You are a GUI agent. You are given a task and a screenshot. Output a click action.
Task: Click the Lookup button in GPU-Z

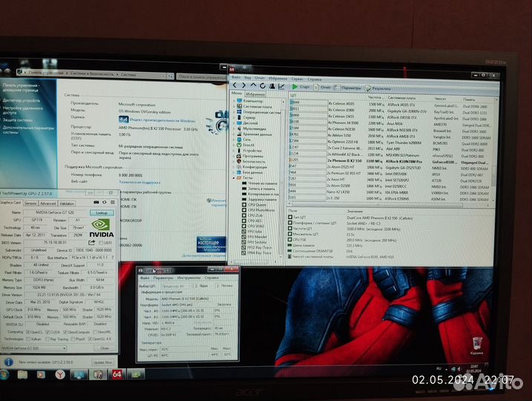pos(102,212)
